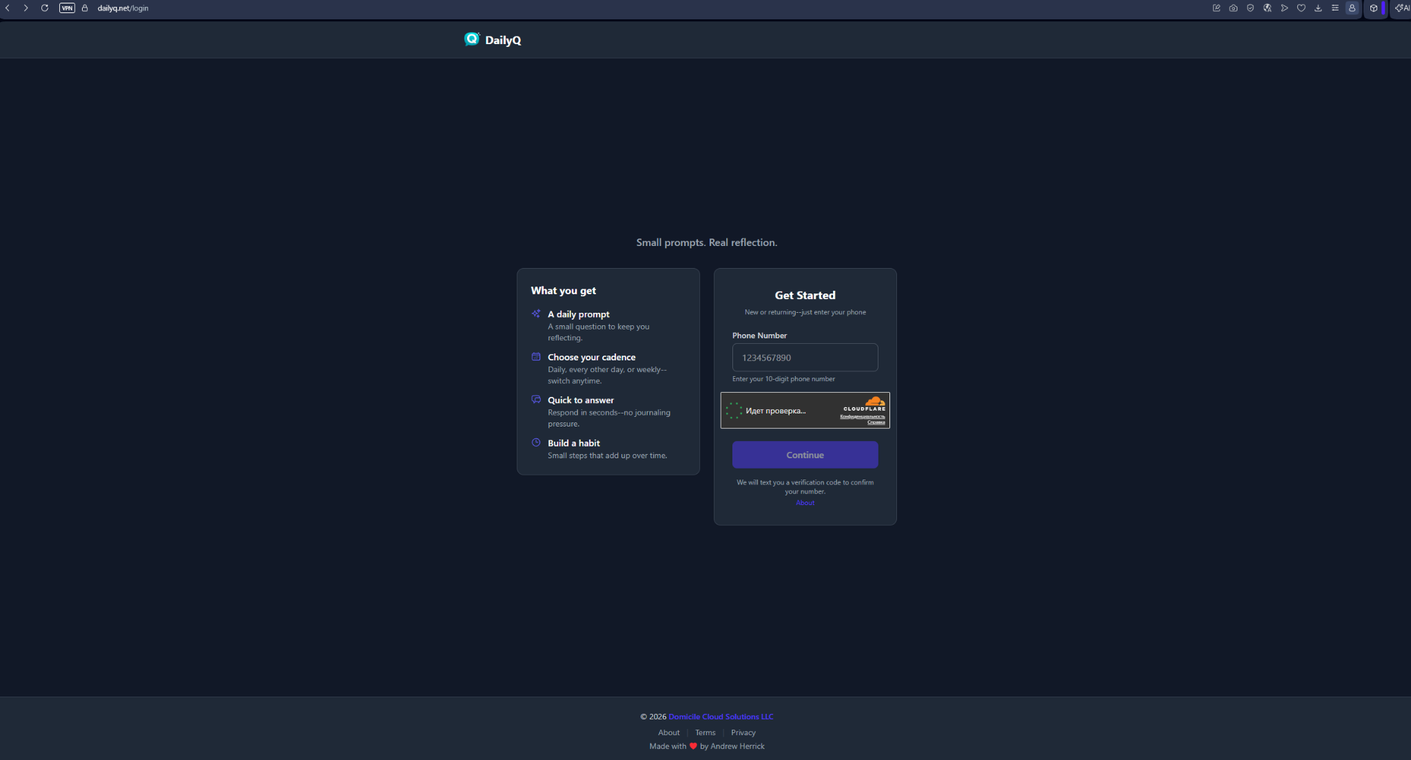1411x760 pixels.
Task: Open the About link under the form
Action: coord(805,503)
